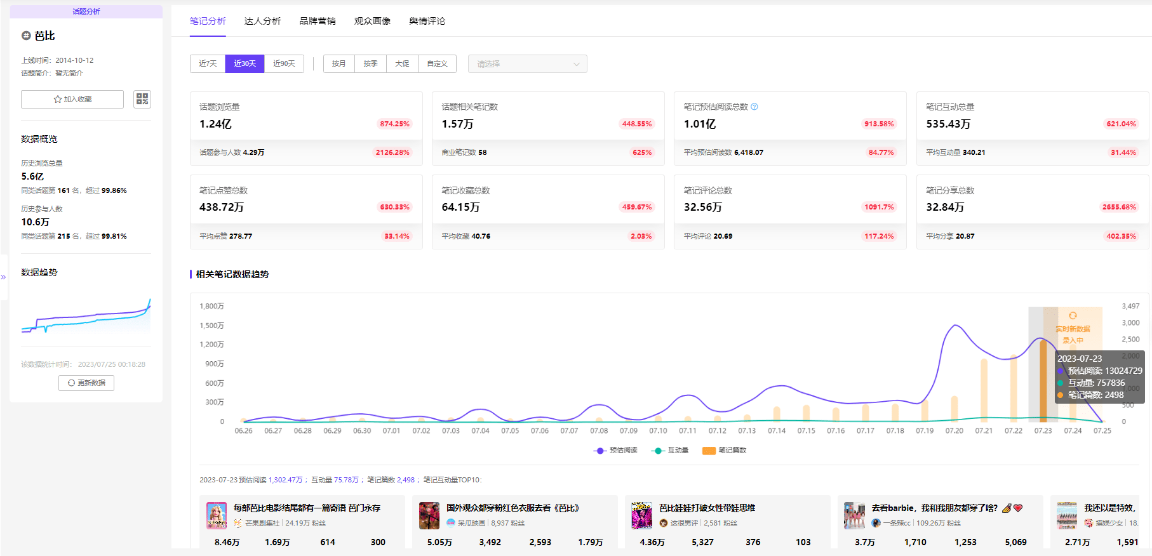
Task: Click the 历史参与人数 10.6万 value
Action: tap(35, 222)
